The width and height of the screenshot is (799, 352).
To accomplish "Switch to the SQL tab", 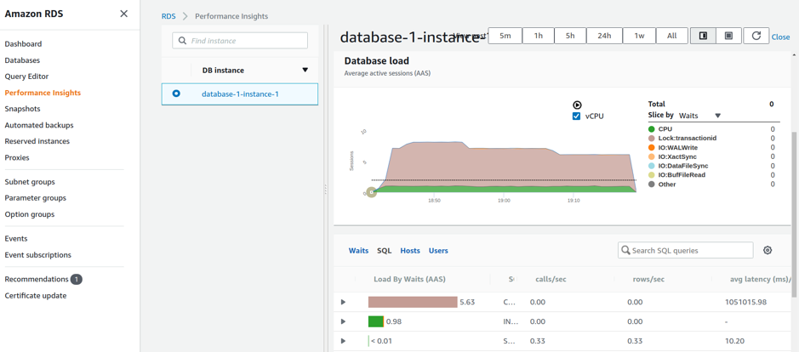I will pos(385,251).
